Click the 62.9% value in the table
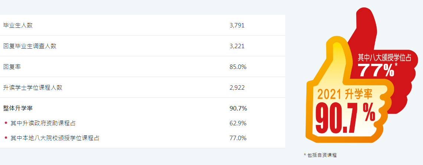This screenshot has height=165, width=423. pyautogui.click(x=238, y=123)
